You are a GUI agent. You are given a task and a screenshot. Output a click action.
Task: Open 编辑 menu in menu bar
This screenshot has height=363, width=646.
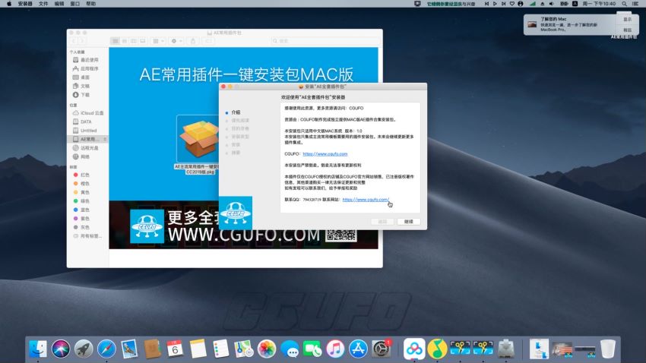[x=59, y=4]
